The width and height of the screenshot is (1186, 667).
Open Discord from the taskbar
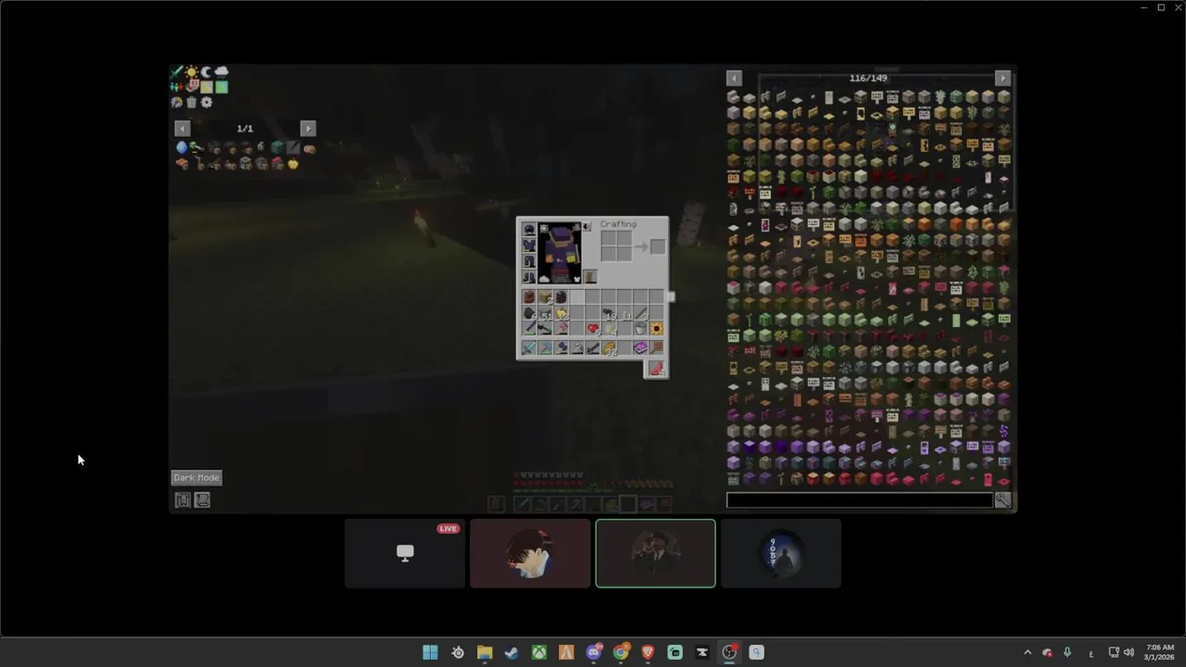click(594, 652)
